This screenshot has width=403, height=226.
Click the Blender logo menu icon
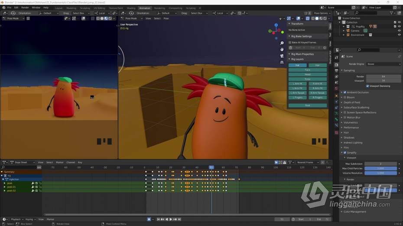point(3,8)
